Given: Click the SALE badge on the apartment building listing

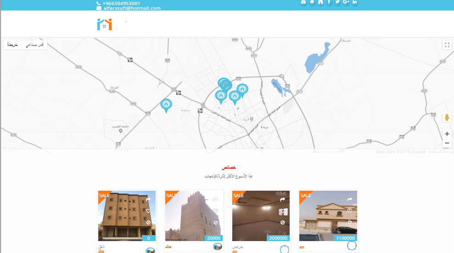Looking at the screenshot, I should tap(104, 195).
